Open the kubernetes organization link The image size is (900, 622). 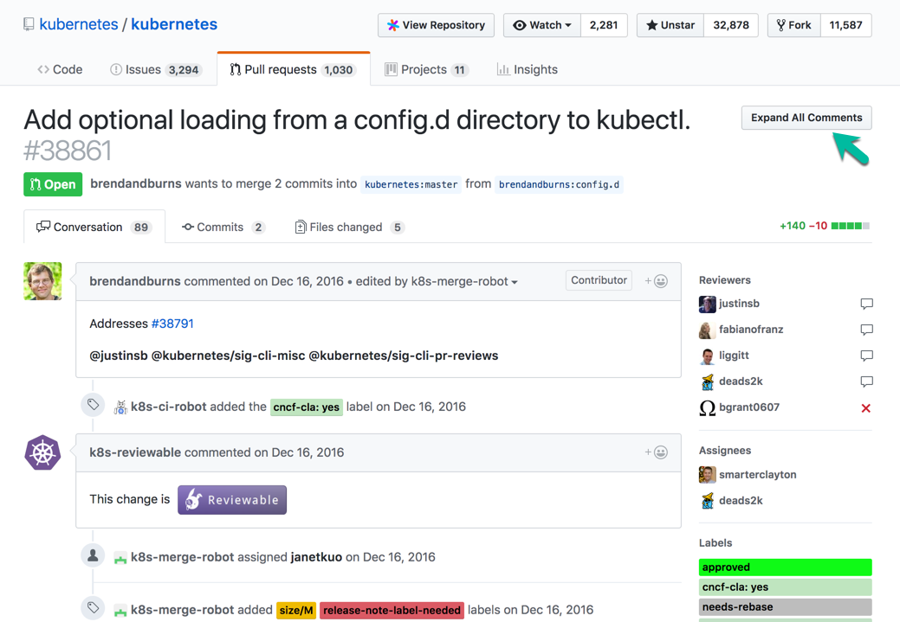click(x=79, y=24)
